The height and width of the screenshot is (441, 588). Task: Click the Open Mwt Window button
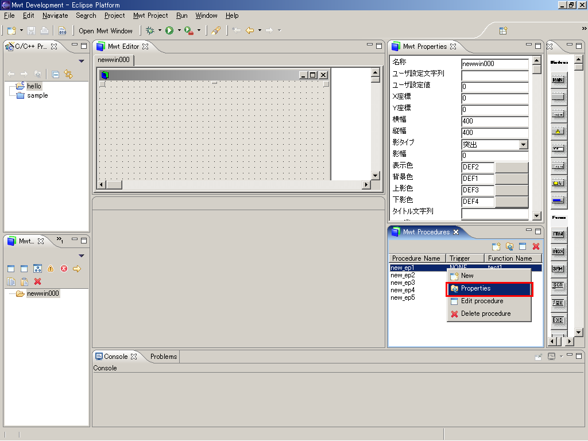(106, 31)
